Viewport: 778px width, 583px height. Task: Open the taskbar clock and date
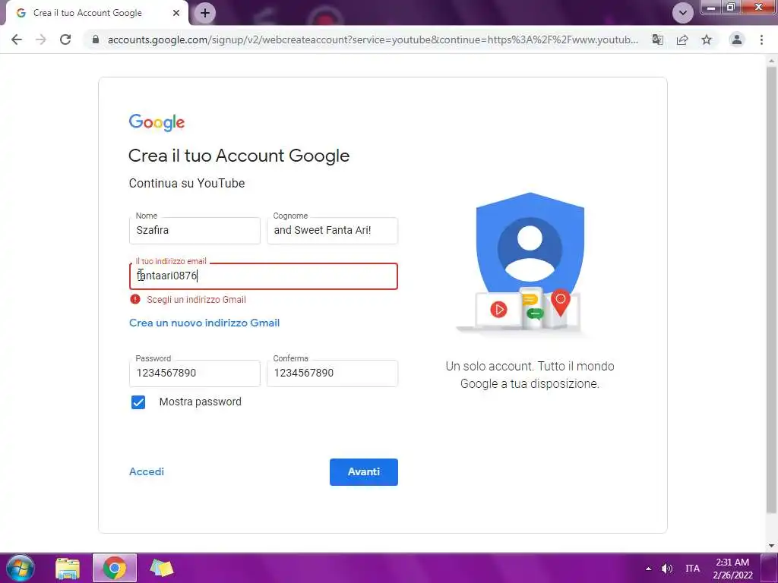pyautogui.click(x=733, y=569)
